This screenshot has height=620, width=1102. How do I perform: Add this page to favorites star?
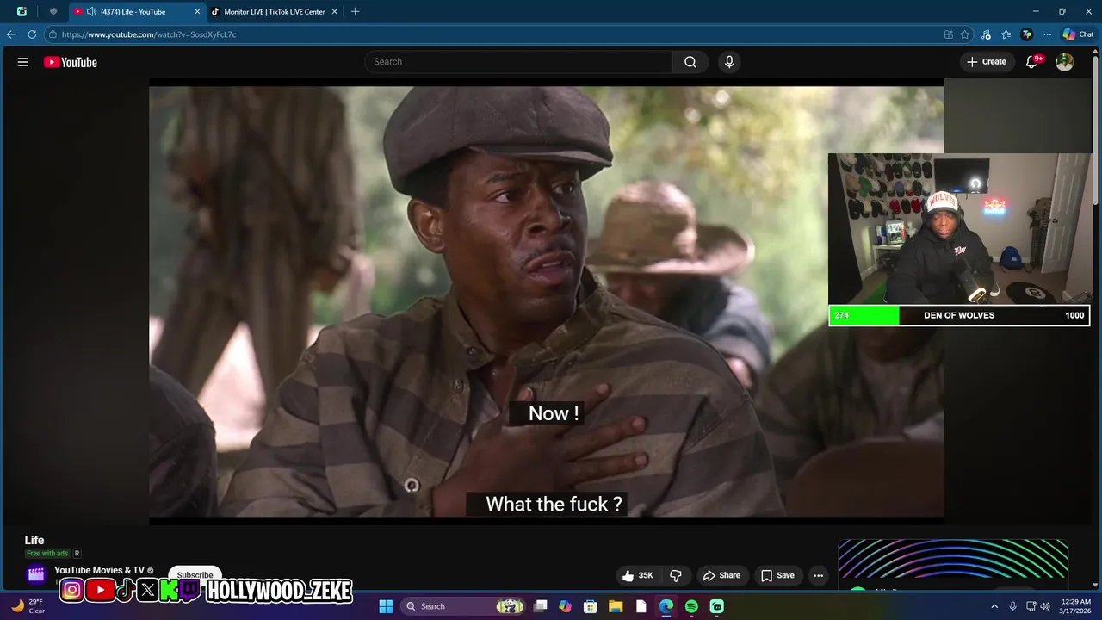[965, 34]
